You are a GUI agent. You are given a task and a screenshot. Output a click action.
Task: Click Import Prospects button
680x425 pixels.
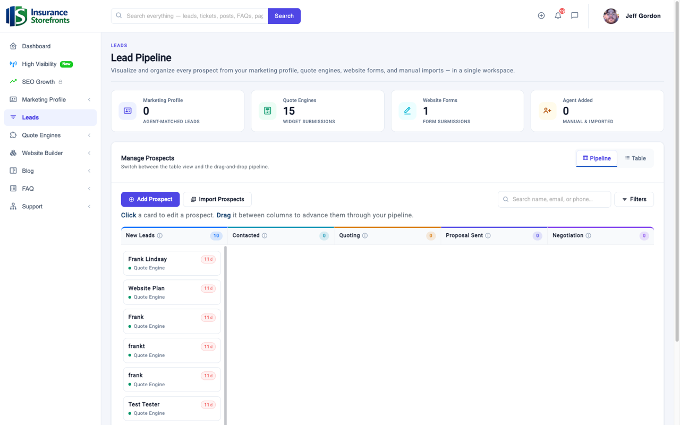coord(217,199)
